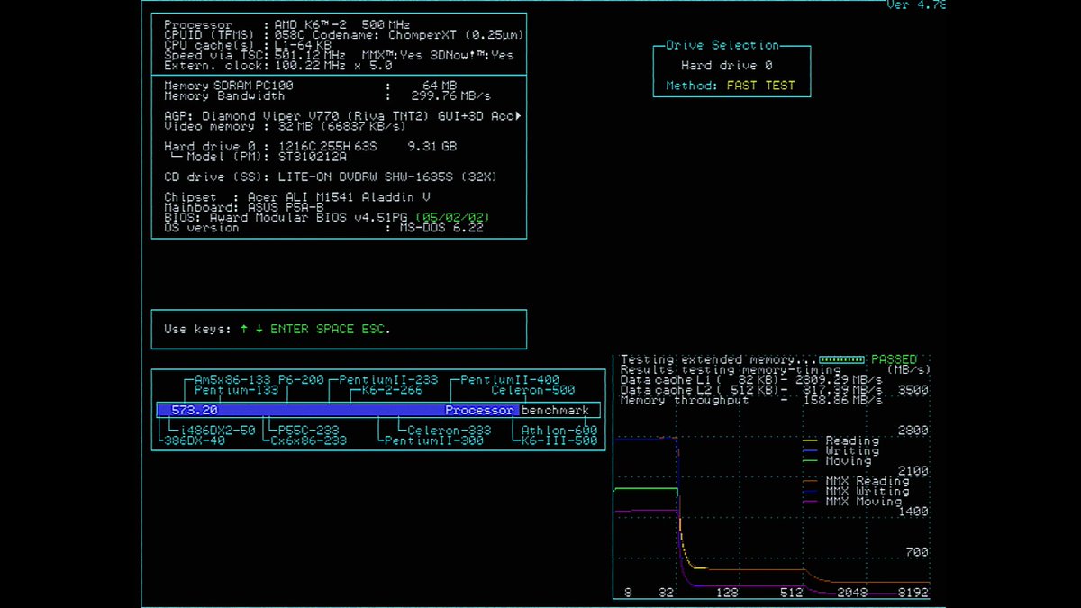Click the Celeron-333 reference label
Screen dimensions: 1081x608
tap(450, 431)
